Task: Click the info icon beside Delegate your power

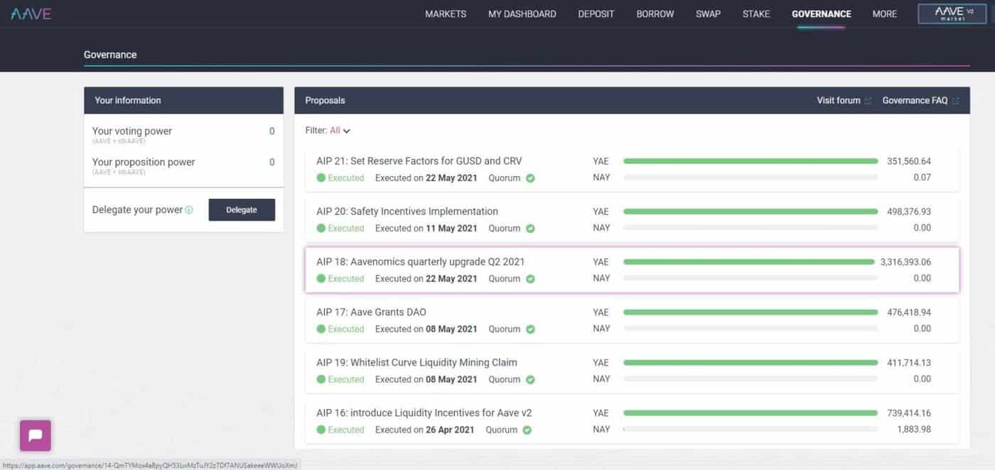Action: pos(189,210)
